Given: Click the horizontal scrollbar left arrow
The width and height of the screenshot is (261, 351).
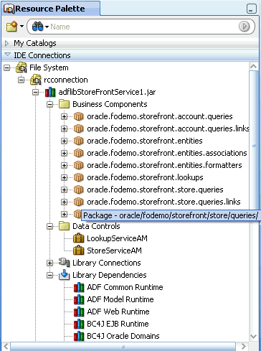Looking at the screenshot, I should point(6,346).
